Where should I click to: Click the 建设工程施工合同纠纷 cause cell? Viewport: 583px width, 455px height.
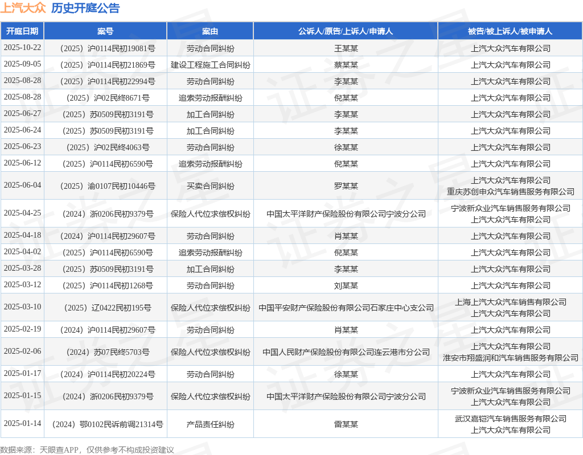pos(210,65)
